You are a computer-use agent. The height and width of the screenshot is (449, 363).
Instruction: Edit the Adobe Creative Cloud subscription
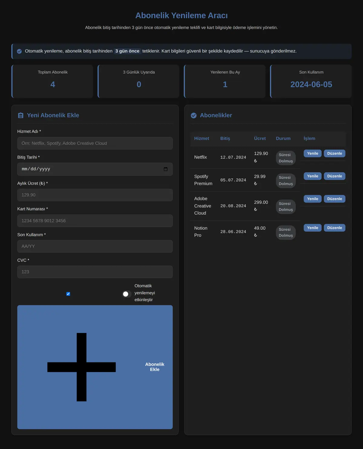click(335, 199)
